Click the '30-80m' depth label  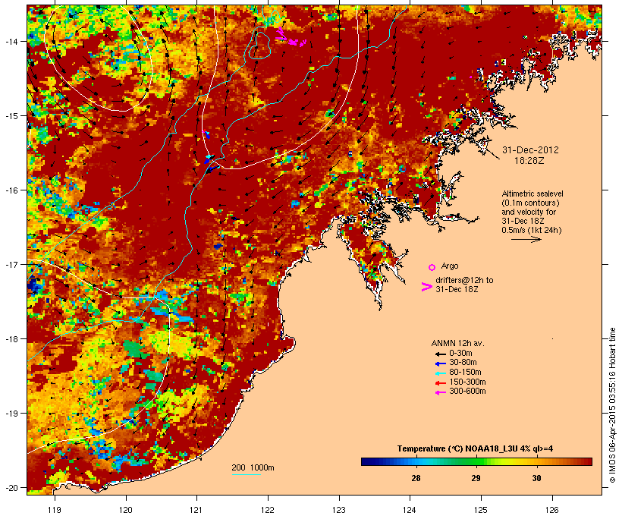463,363
